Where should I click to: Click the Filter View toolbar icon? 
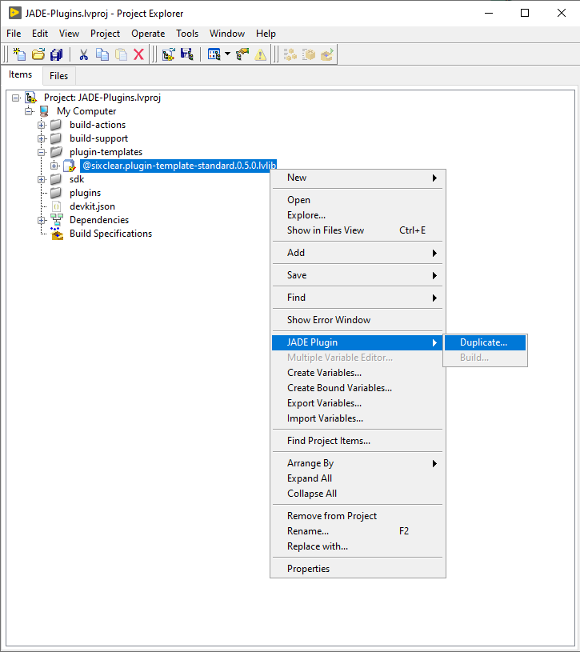[x=214, y=54]
